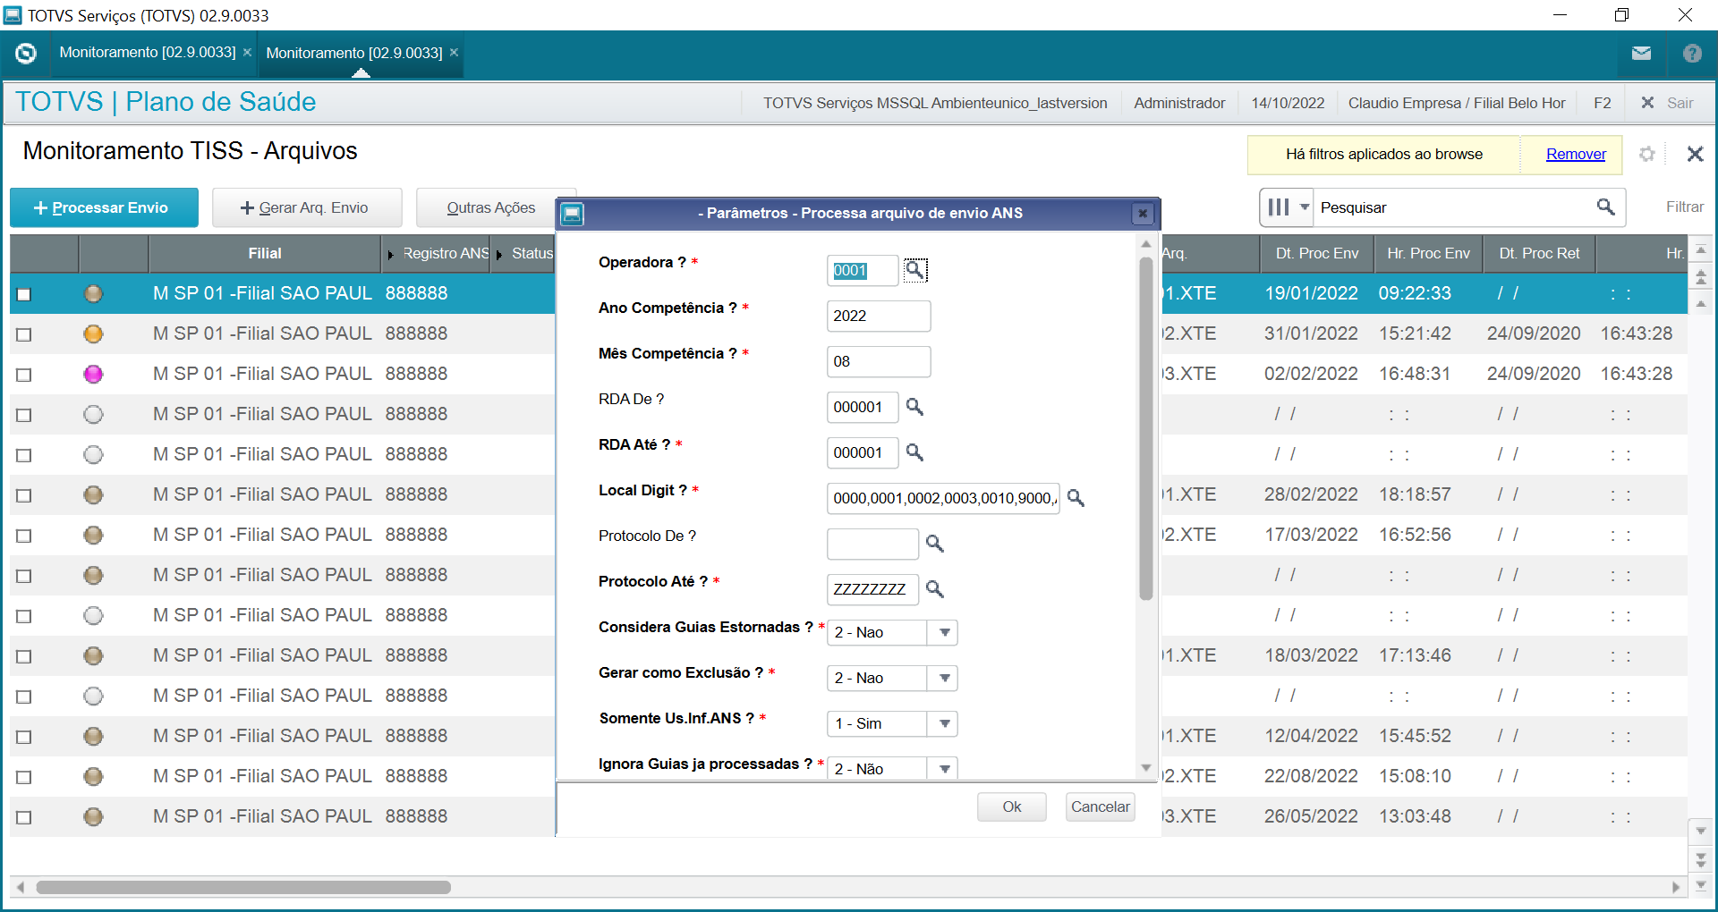Image resolution: width=1718 pixels, height=912 pixels.
Task: Click the Hr. Proc Env column header
Action: [1428, 253]
